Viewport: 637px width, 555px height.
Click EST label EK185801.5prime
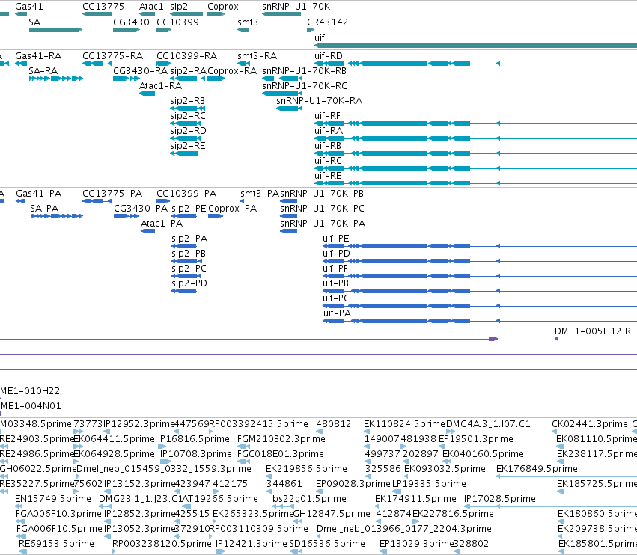597,543
